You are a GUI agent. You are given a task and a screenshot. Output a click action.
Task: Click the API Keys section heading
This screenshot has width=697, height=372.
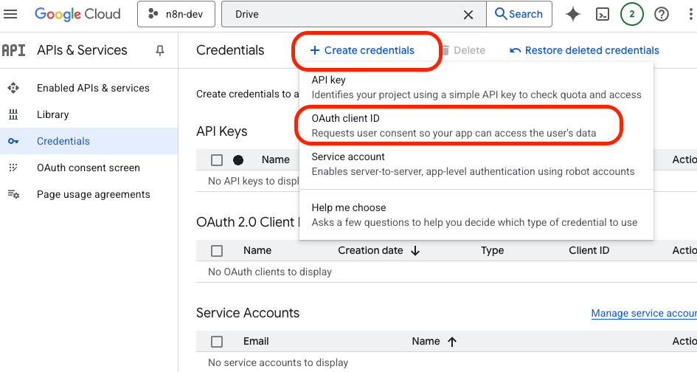222,131
